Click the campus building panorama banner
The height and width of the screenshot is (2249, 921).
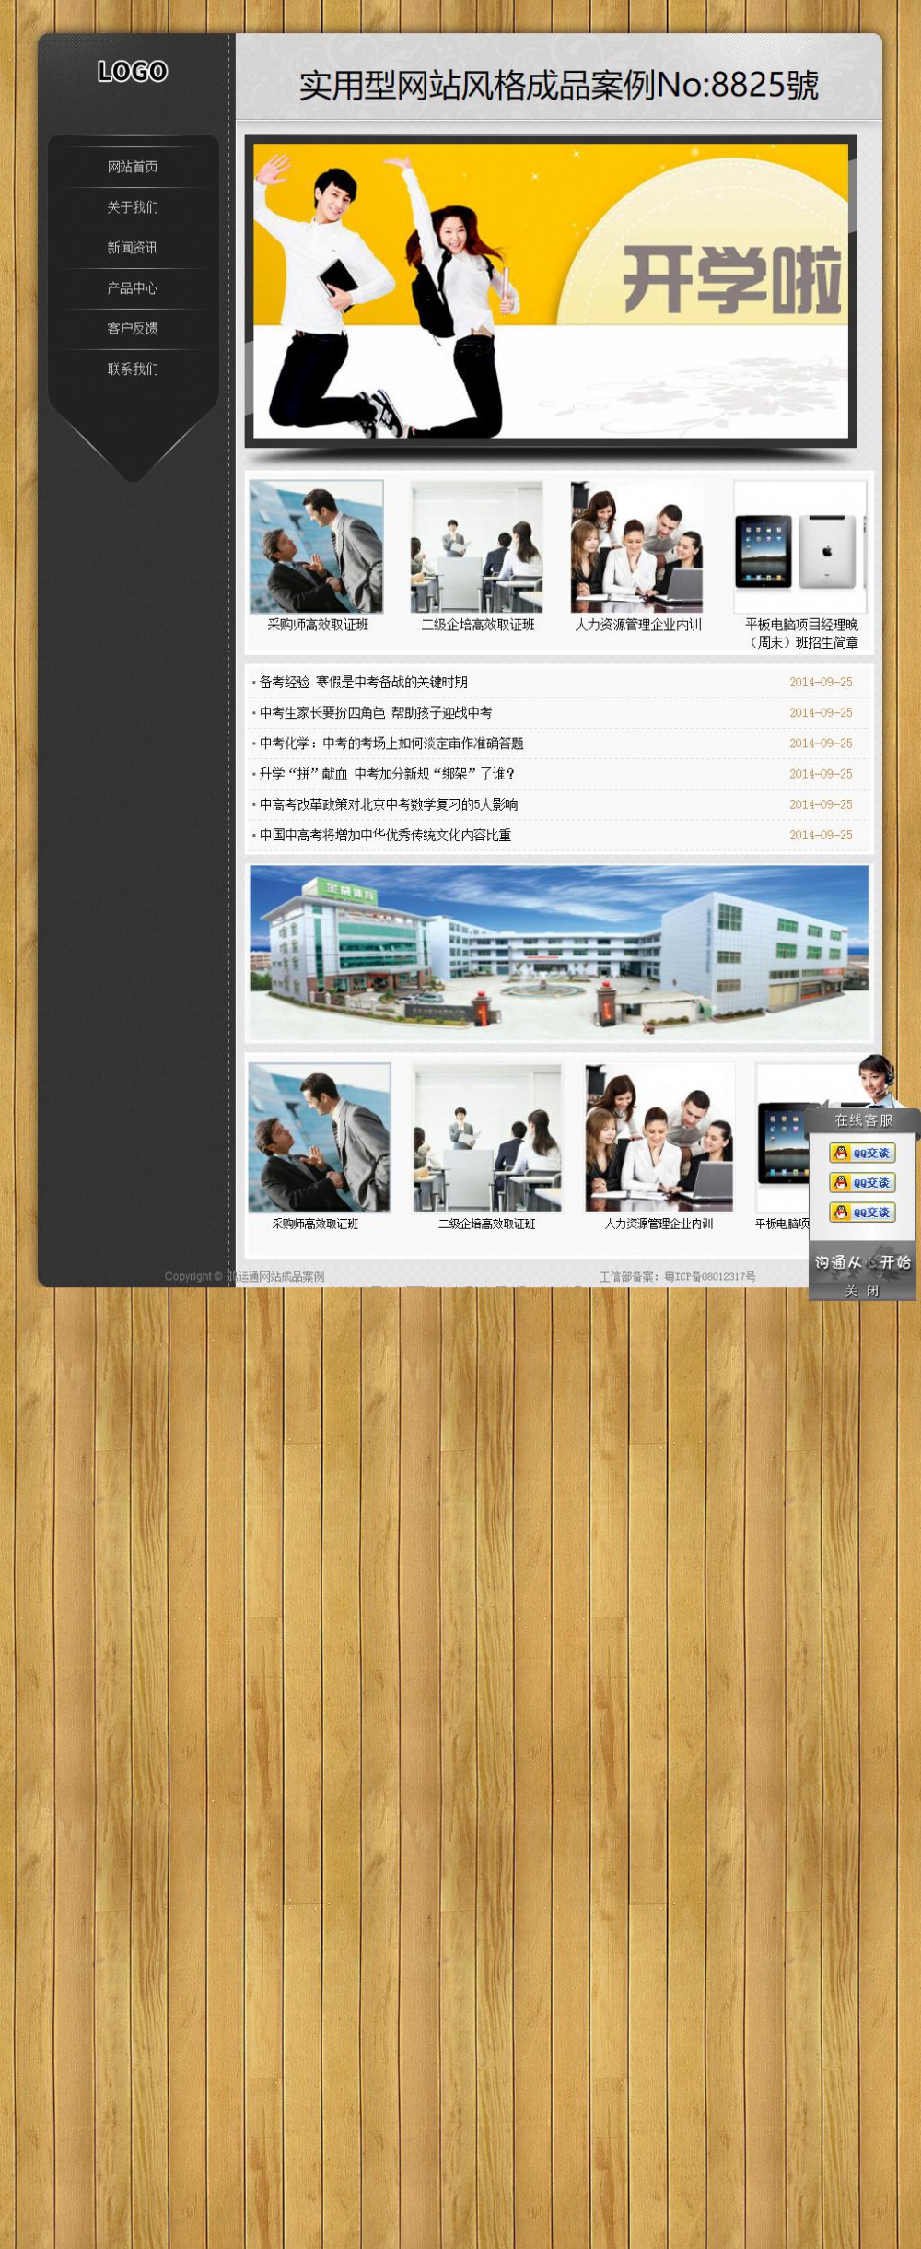coord(559,953)
